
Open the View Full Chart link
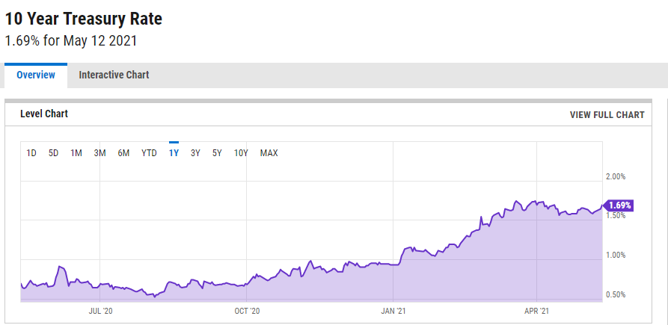[607, 114]
